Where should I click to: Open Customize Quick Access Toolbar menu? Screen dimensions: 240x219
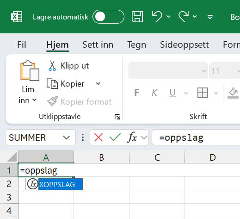point(210,17)
